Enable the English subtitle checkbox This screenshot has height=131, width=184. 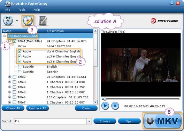20,67
